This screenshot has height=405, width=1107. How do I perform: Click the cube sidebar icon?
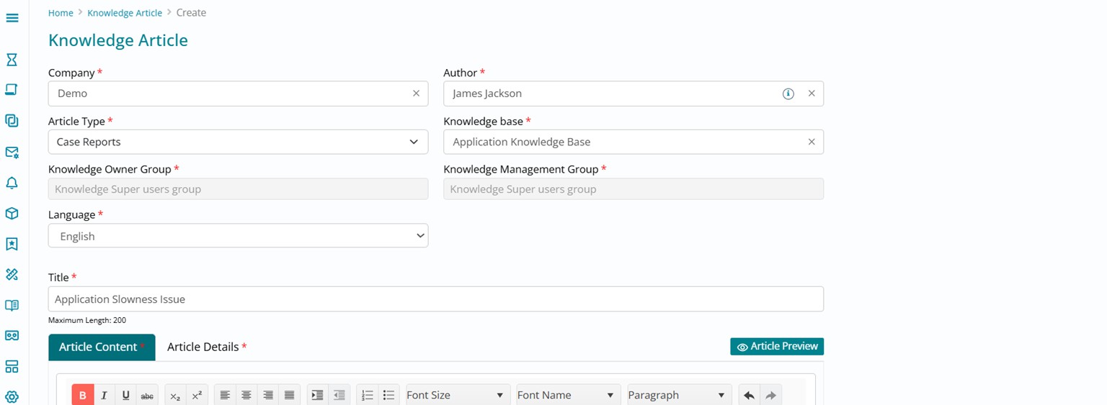click(x=12, y=214)
